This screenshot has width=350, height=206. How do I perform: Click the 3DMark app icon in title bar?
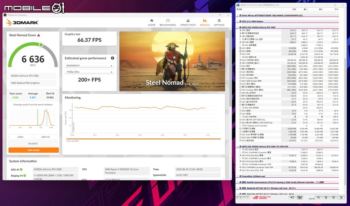(x=5, y=15)
